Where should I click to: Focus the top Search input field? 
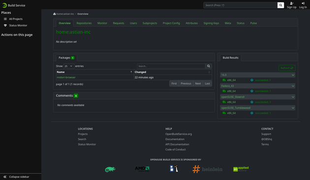pos(240,5)
